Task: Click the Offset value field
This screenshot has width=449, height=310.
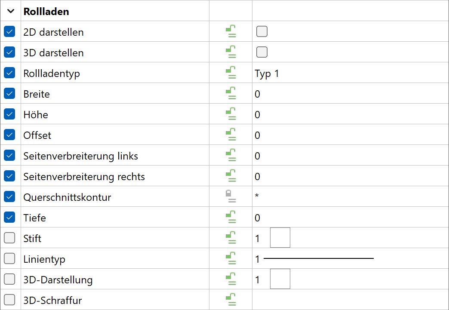Action: click(x=350, y=135)
